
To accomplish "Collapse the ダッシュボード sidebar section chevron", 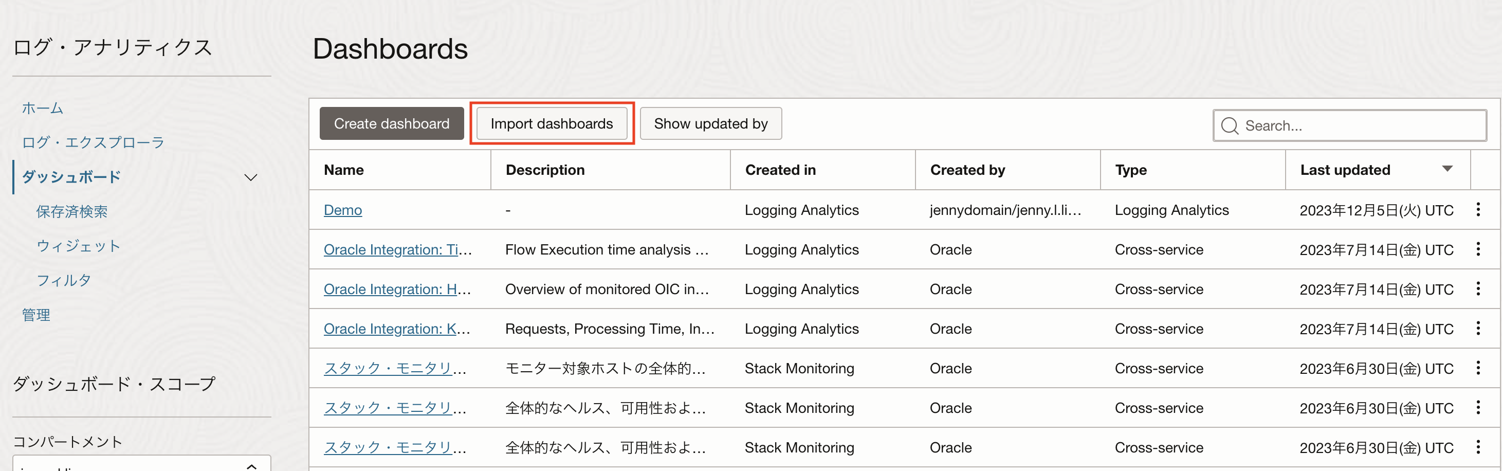I will coord(251,177).
